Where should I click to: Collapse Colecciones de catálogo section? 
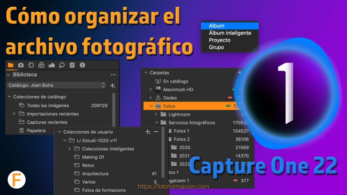point(9,97)
